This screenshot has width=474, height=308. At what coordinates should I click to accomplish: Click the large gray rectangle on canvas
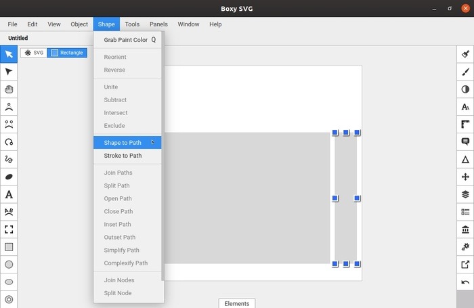point(247,198)
